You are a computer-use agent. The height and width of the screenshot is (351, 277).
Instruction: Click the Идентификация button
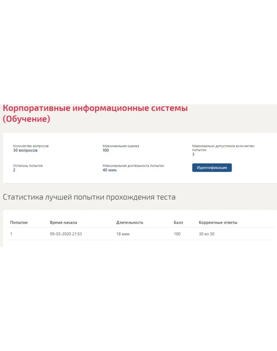[212, 168]
